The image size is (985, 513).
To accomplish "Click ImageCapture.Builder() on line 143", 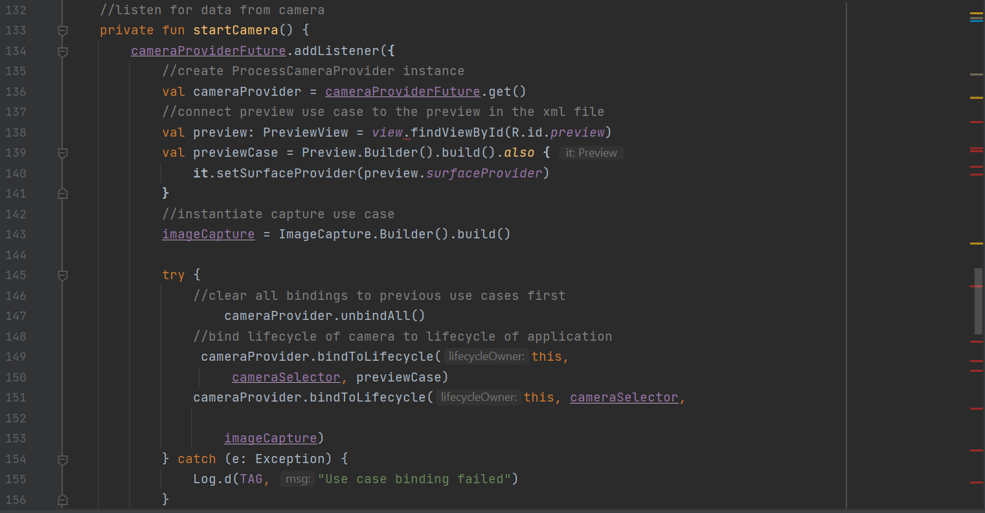I will pyautogui.click(x=364, y=234).
